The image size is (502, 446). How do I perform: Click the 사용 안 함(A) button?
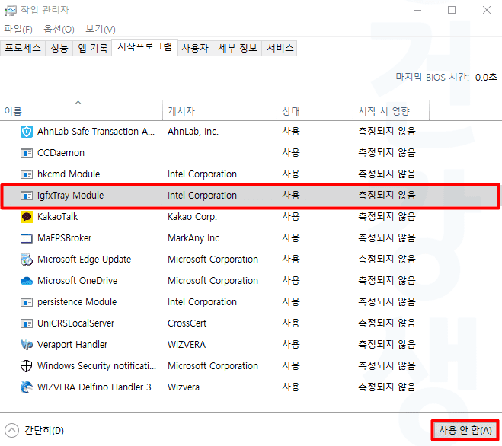point(465,430)
